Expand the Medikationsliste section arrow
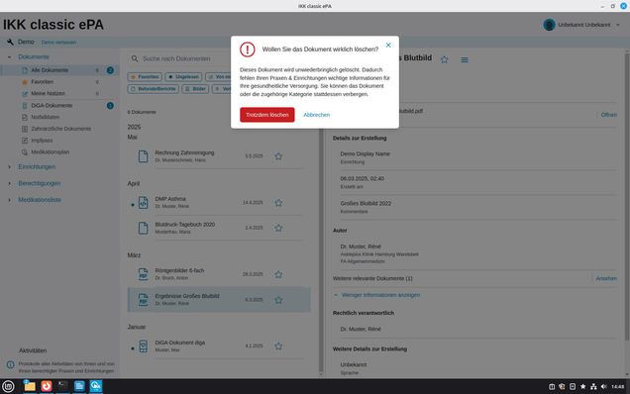The image size is (630, 394). click(x=10, y=200)
